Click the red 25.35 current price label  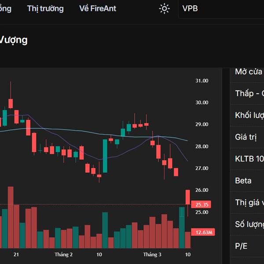[202, 205]
